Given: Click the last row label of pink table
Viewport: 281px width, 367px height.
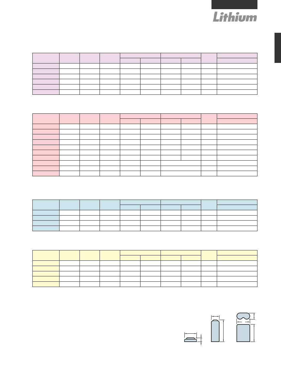Looking at the screenshot, I should [x=46, y=174].
